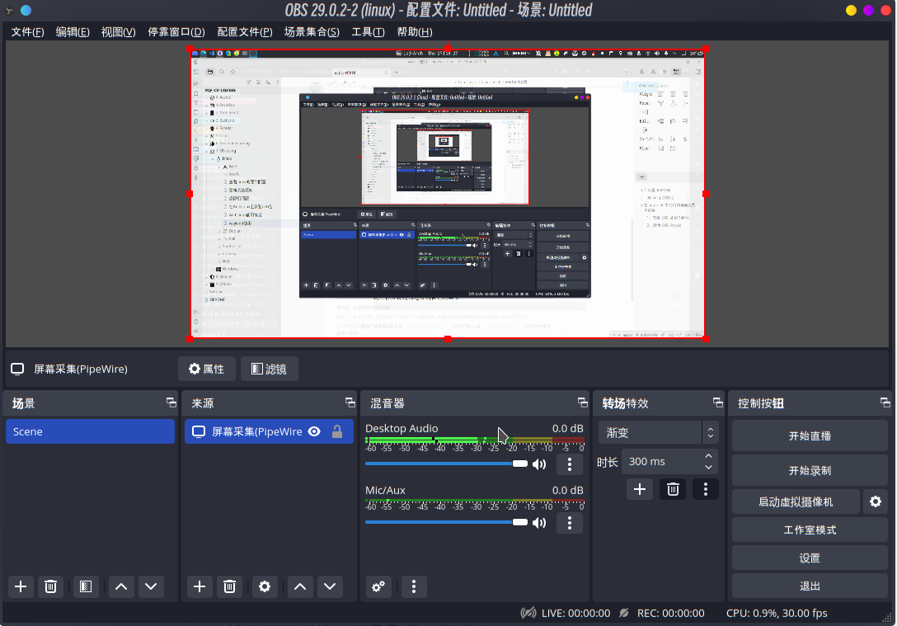
Task: Open the 渐变 transition dropdown
Action: (658, 431)
